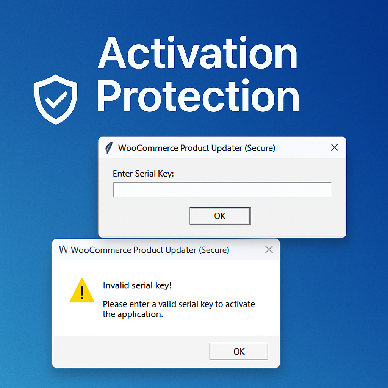388x388 pixels.
Task: Click the 'Enter Serial Key:' label
Action: pyautogui.click(x=143, y=174)
